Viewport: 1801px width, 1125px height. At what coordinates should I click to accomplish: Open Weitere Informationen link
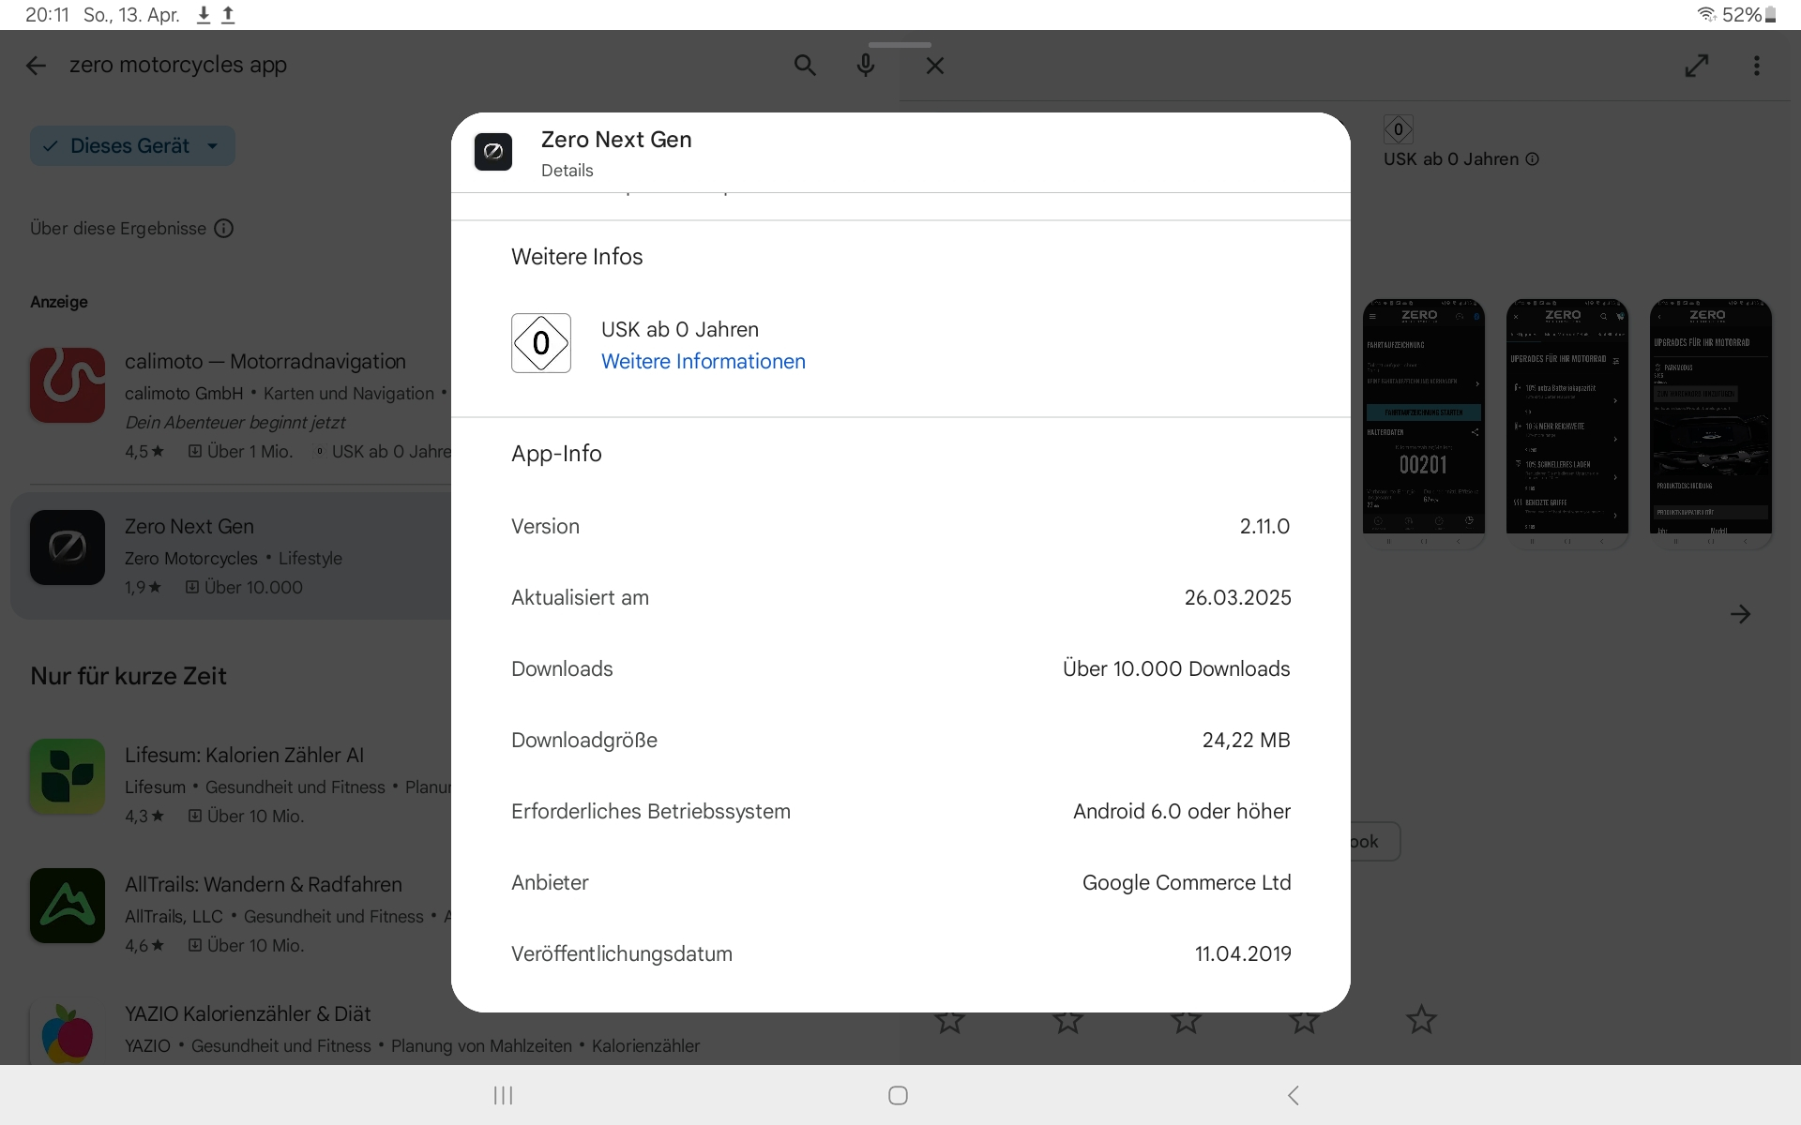(x=703, y=362)
